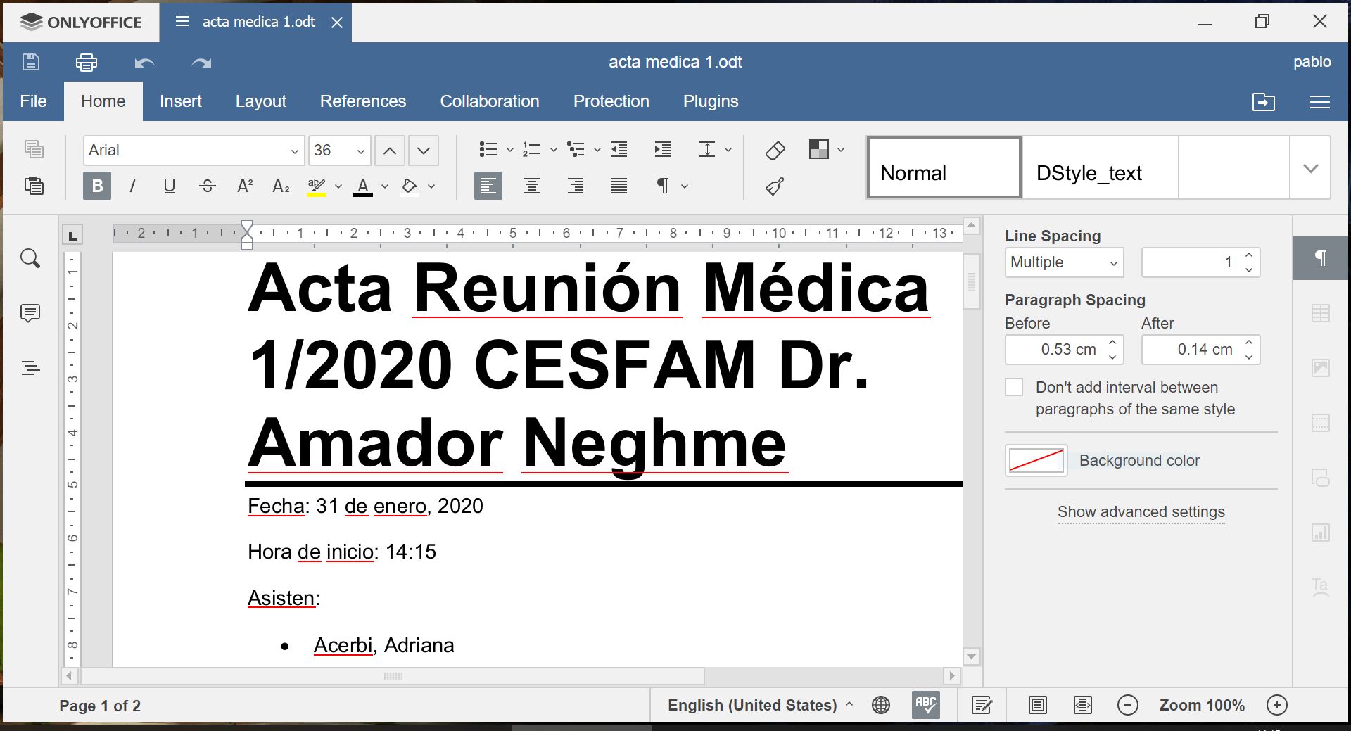Check Don't add interval between paragraphs
Screen dimensions: 1351x731
1014,387
